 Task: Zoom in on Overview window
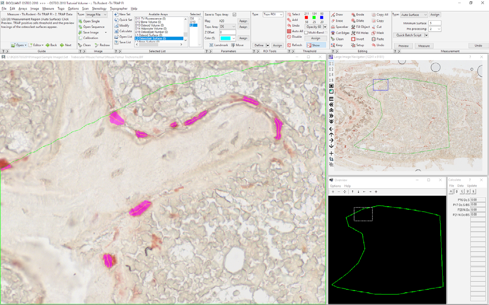(x=333, y=192)
